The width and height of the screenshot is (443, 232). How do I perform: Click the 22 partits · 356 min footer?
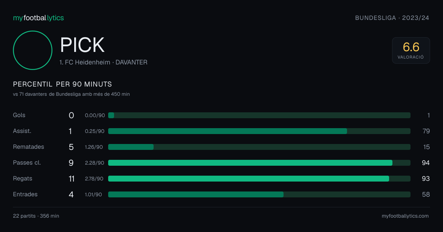tap(36, 216)
